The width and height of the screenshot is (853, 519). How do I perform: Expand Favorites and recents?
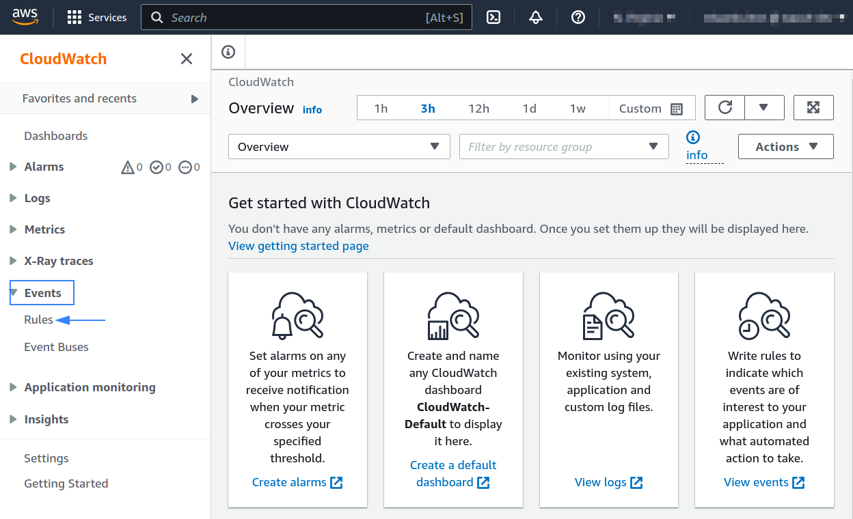105,98
